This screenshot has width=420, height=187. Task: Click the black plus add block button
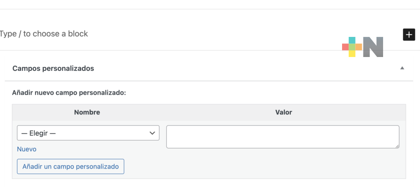[x=409, y=34]
